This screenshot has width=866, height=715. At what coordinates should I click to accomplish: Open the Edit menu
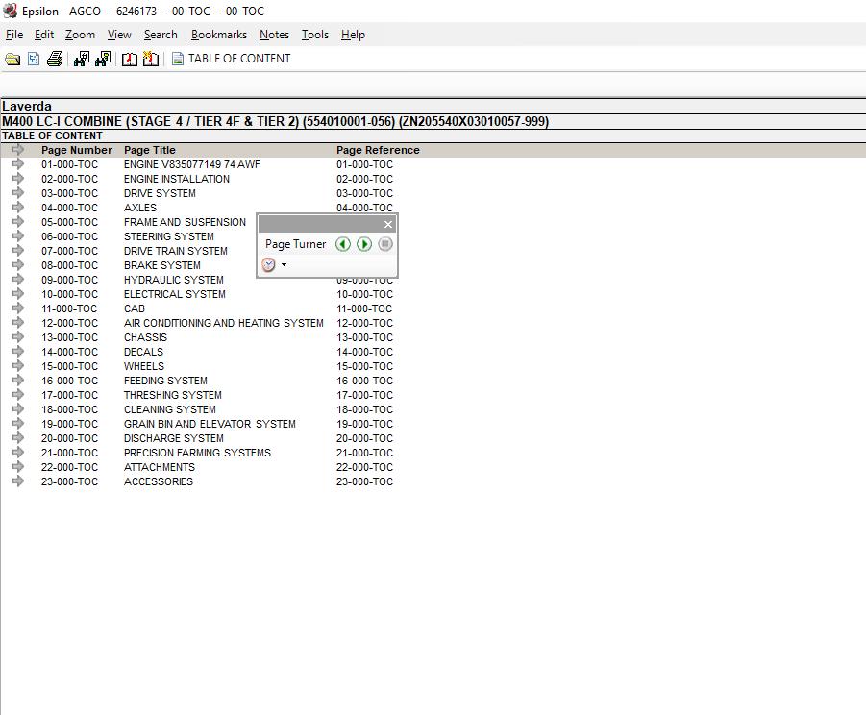(44, 35)
